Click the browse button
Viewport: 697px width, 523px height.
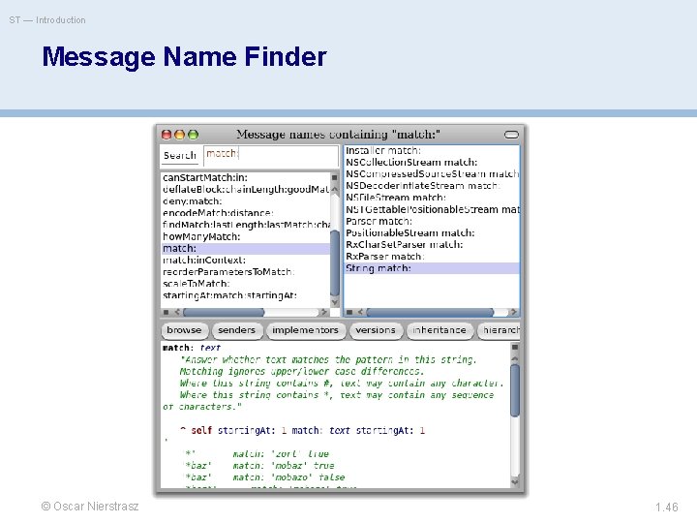[184, 330]
